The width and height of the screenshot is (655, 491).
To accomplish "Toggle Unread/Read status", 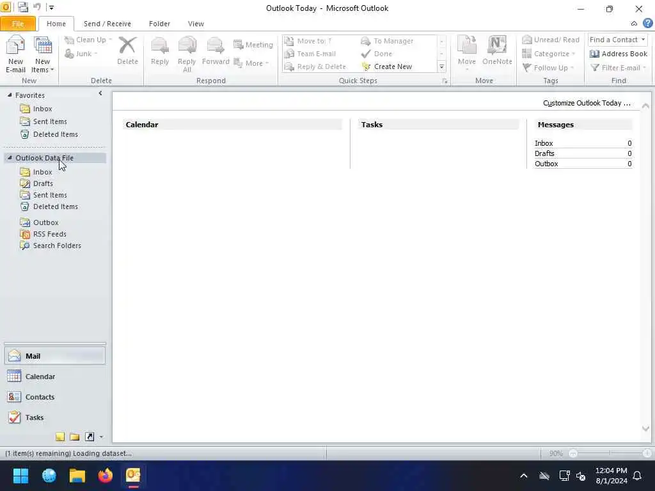I will pyautogui.click(x=551, y=40).
